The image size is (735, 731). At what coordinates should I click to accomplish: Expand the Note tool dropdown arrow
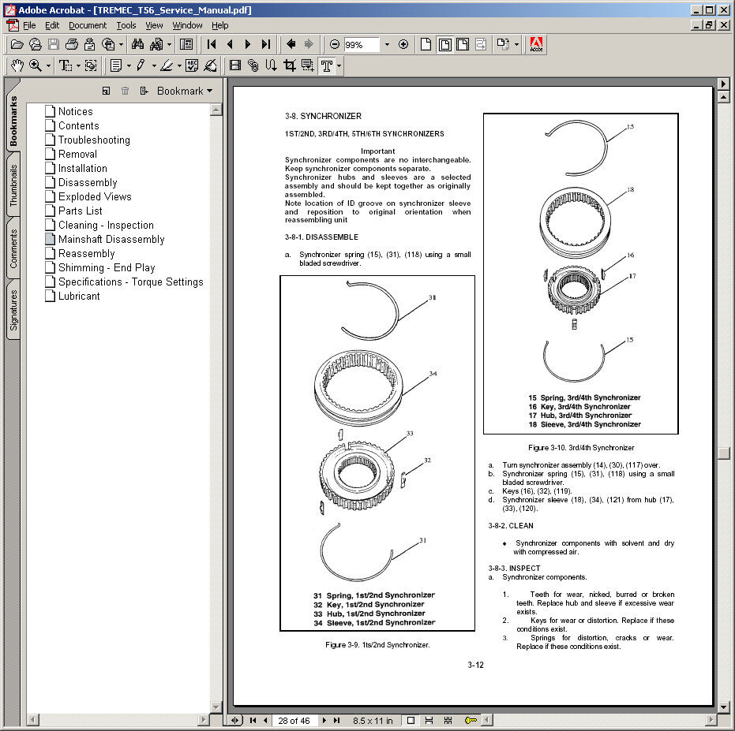[129, 66]
